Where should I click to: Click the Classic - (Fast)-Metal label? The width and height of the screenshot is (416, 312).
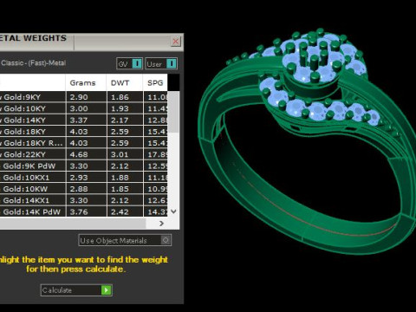coord(34,63)
